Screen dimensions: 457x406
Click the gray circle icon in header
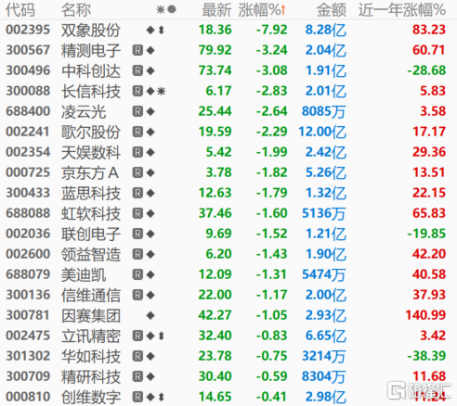coord(172,9)
